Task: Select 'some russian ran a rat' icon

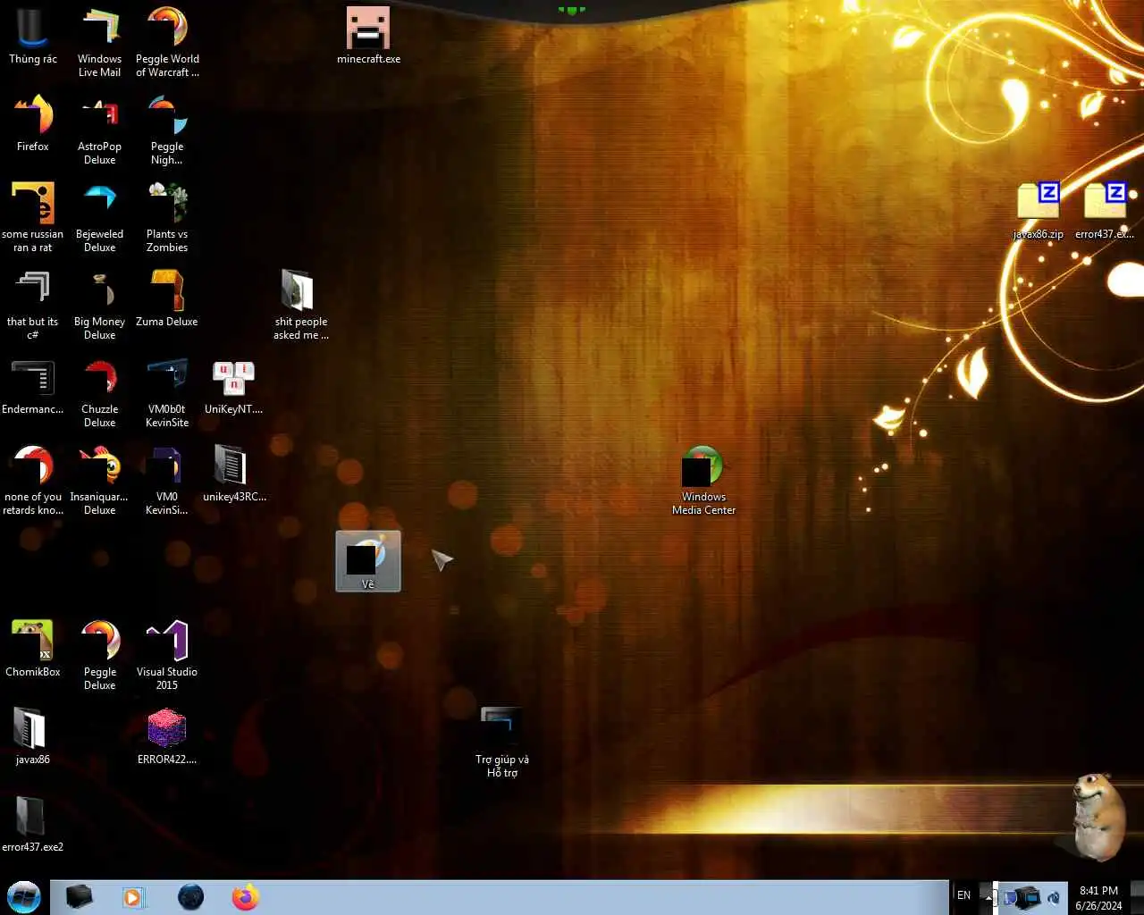Action: [33, 217]
